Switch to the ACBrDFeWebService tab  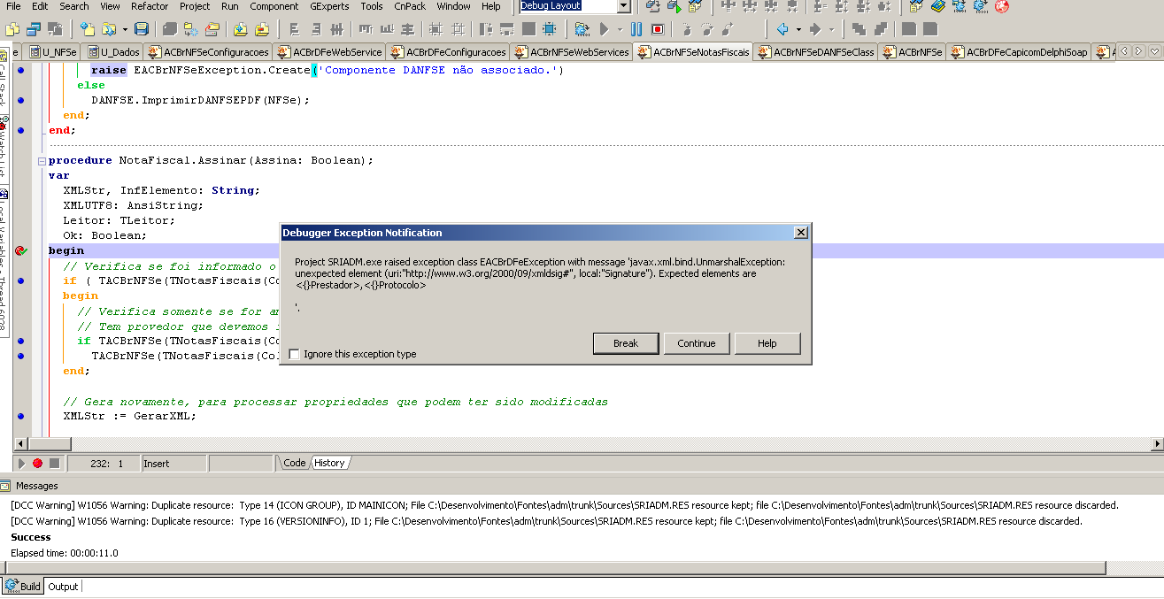click(x=328, y=52)
